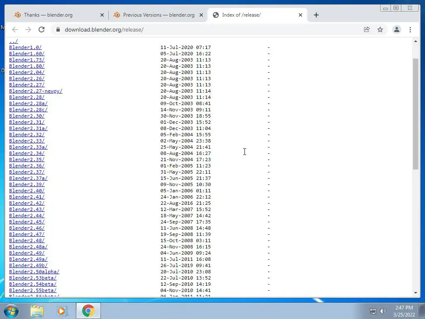Open the Blender1.0/ folder link
This screenshot has height=319, width=425.
click(25, 47)
